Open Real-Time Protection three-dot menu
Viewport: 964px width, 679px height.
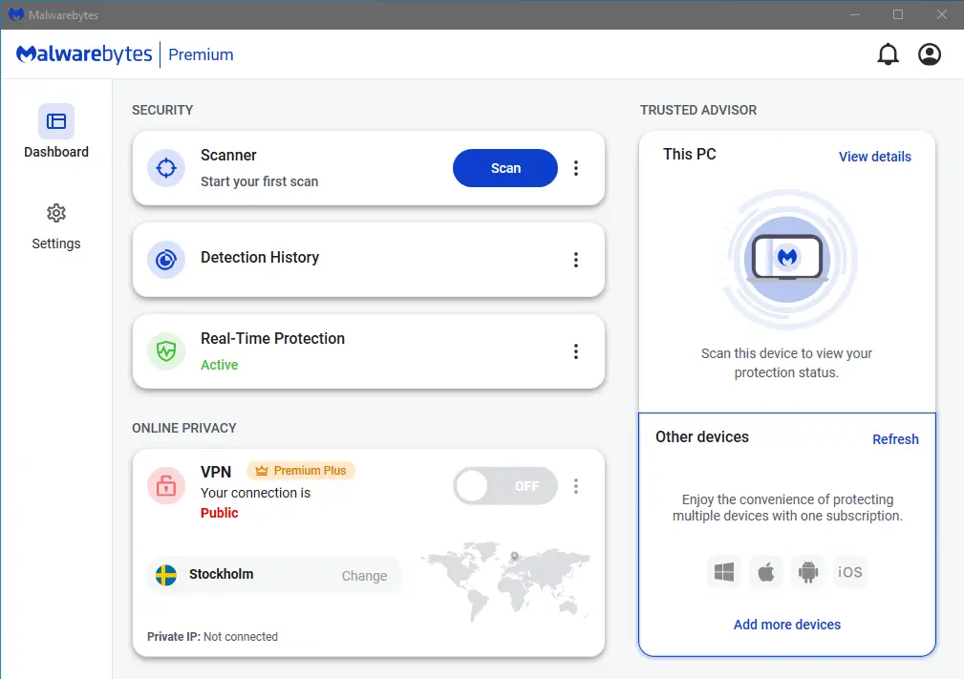(x=576, y=351)
